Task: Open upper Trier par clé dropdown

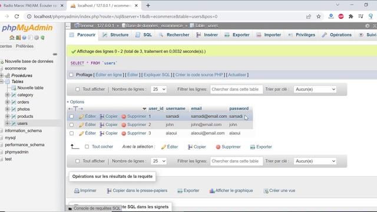Action: (315, 89)
